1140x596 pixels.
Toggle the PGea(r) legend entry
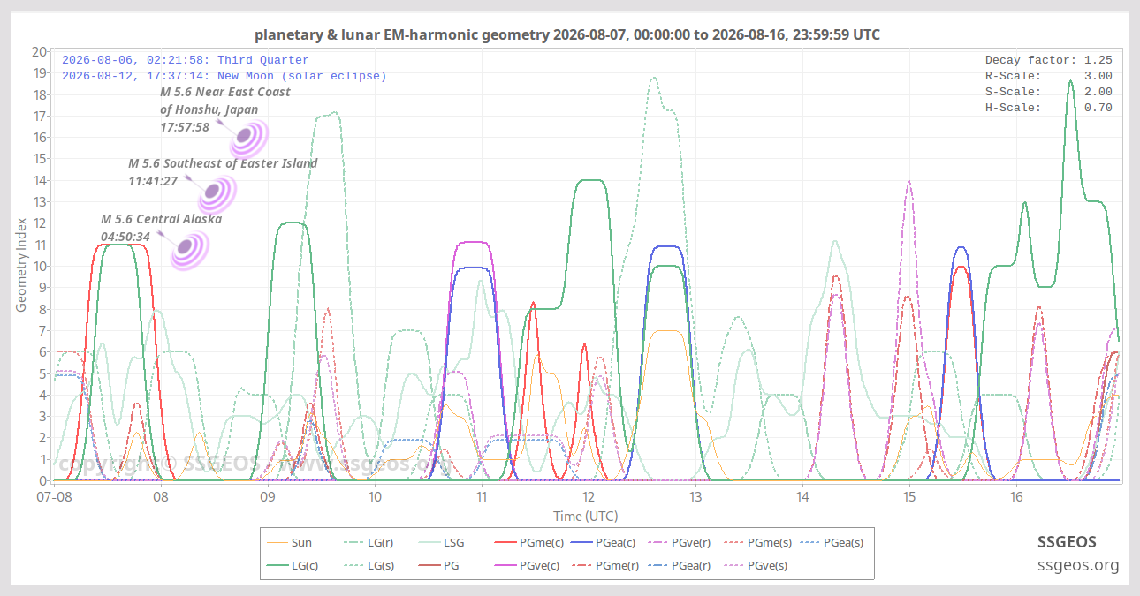tap(680, 565)
